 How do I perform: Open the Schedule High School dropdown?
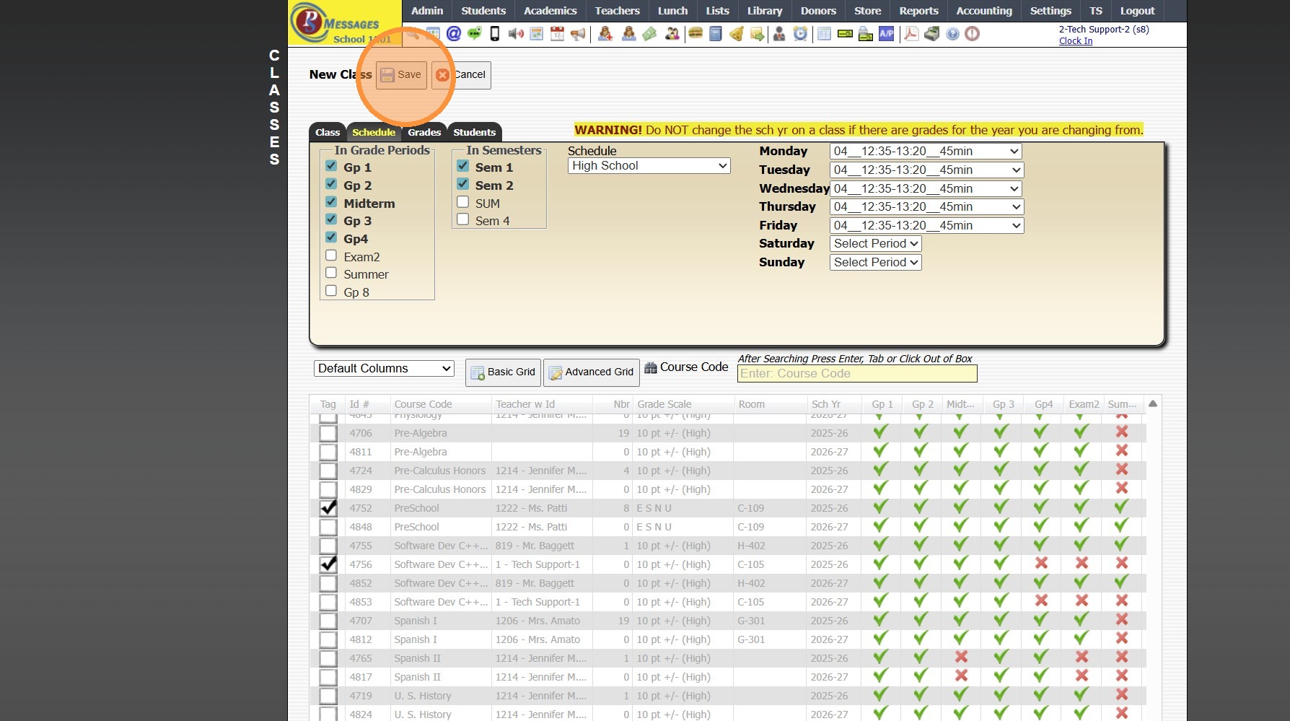[x=649, y=166]
